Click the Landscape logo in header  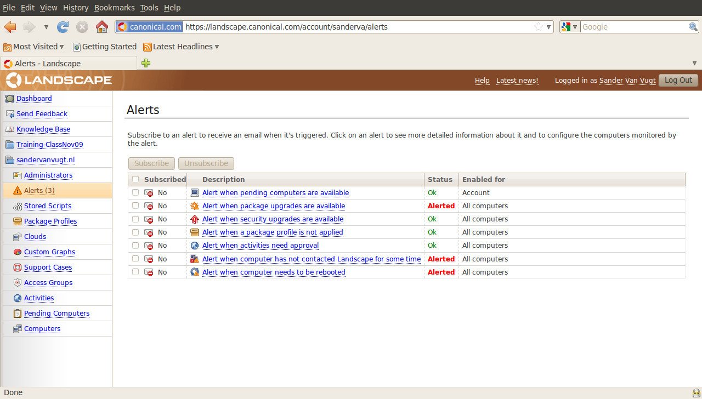click(x=59, y=81)
